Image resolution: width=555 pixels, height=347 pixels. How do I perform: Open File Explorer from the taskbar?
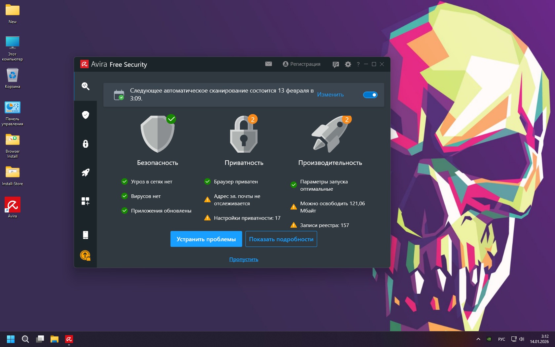(55, 339)
